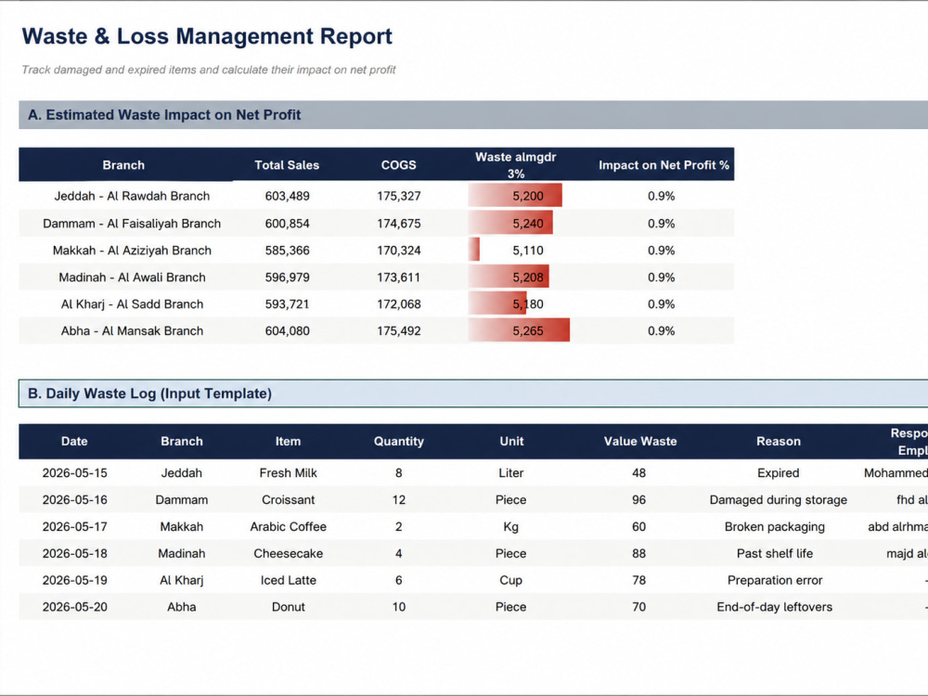Click the 'Al Kharj' branch cell in waste log

coord(182,580)
